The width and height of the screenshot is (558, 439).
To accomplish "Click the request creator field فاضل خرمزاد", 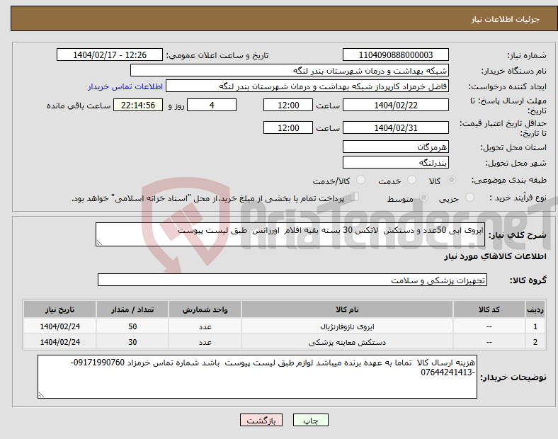I will 307,86.
